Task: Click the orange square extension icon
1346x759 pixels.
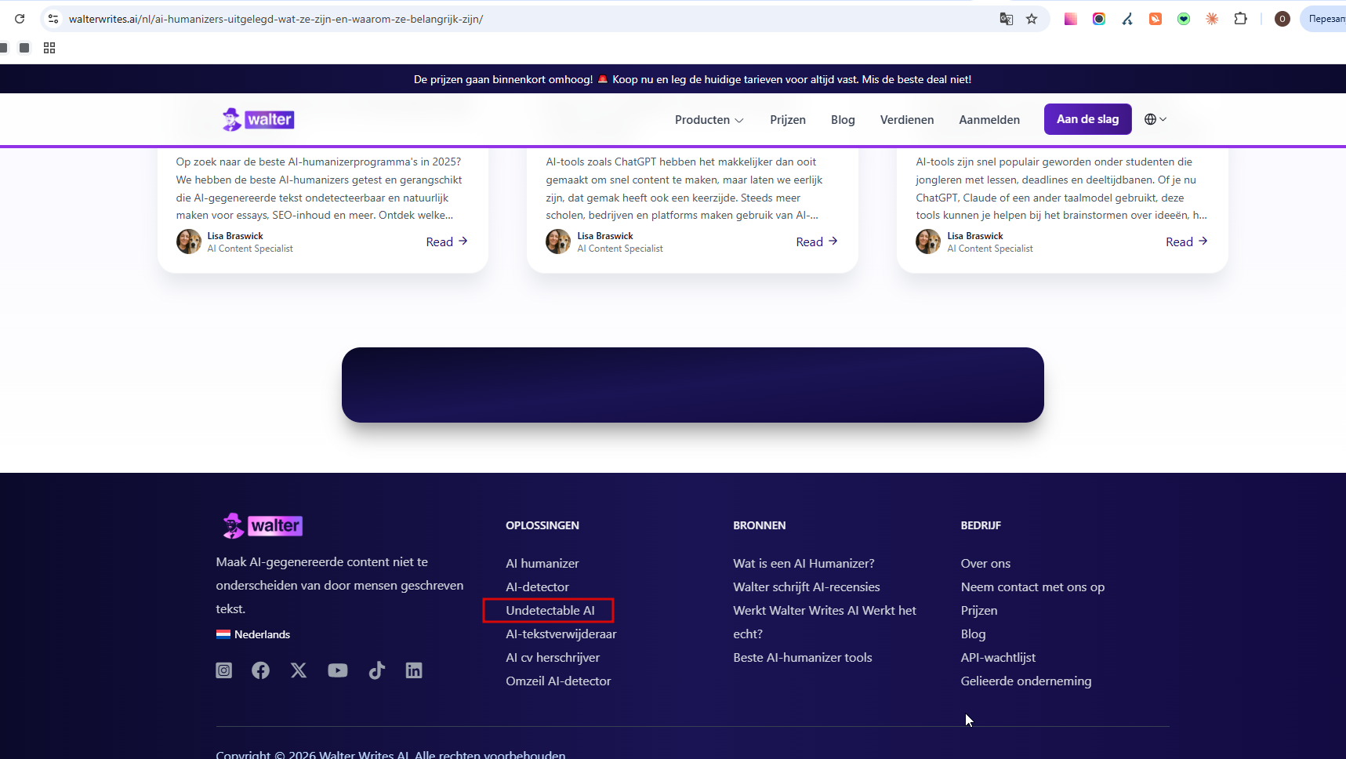Action: point(1156,19)
